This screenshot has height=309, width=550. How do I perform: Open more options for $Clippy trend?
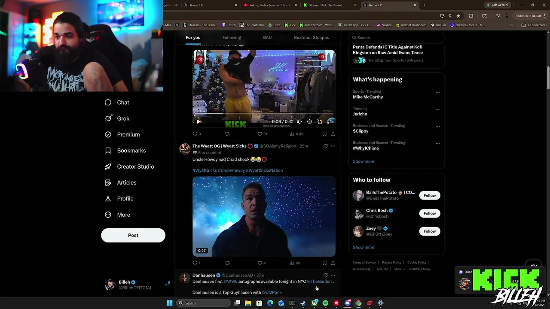pyautogui.click(x=437, y=126)
